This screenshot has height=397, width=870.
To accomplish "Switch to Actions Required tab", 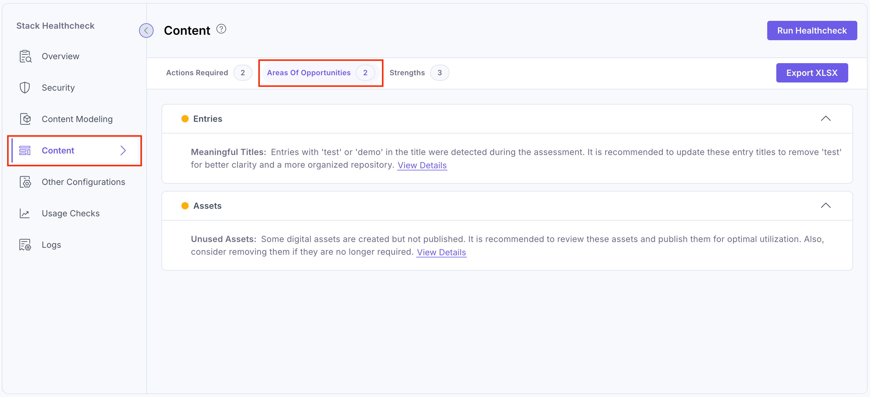I will click(x=197, y=73).
